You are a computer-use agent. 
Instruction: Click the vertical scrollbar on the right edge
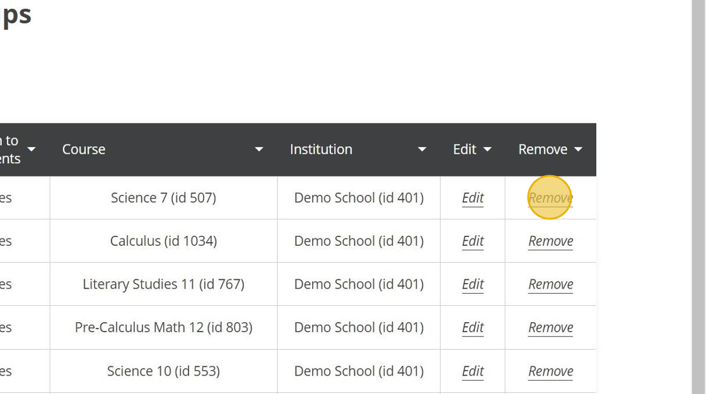click(x=698, y=197)
